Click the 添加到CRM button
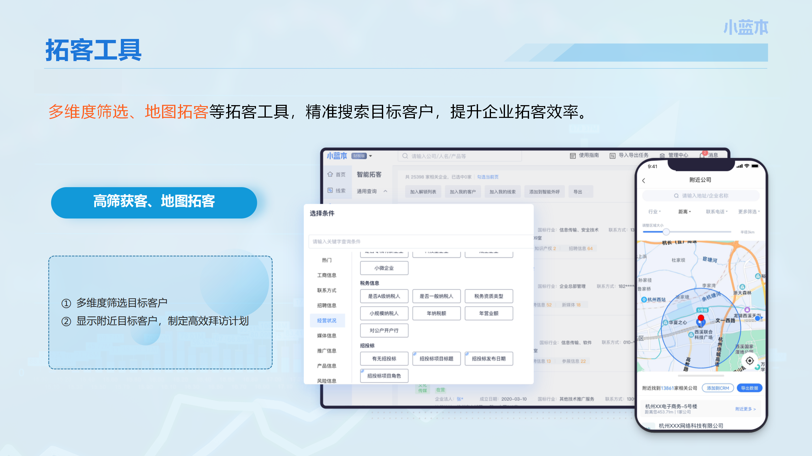The image size is (812, 456). click(x=718, y=388)
